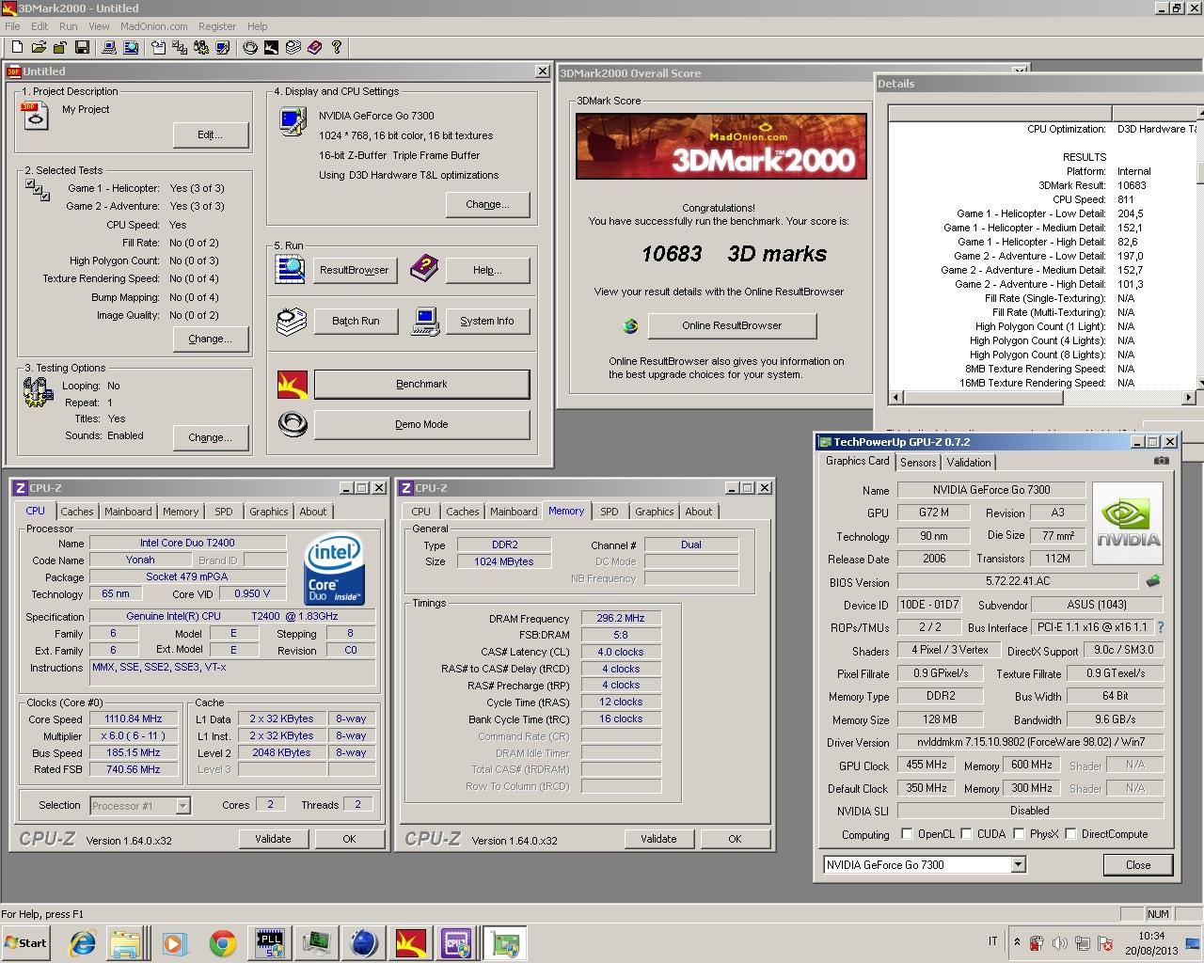The height and width of the screenshot is (963, 1204).
Task: Open the GeForce Go 7300 GPU selector dropdown
Action: (x=1018, y=865)
